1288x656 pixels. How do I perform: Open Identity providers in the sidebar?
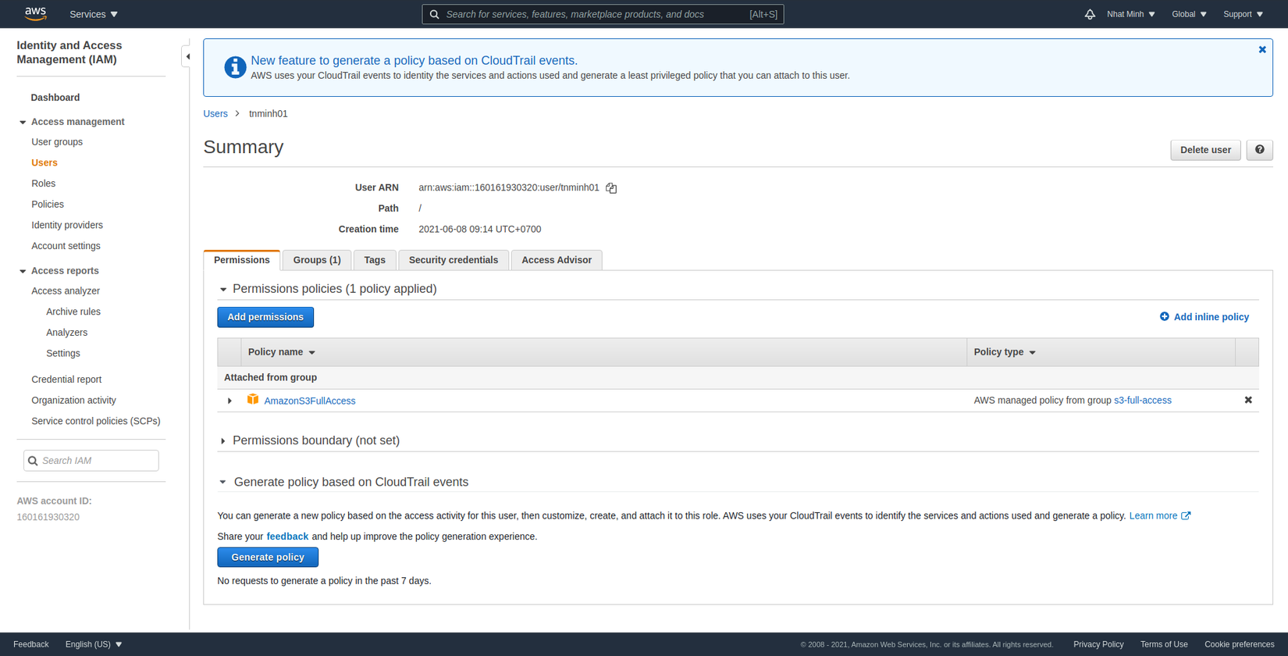click(67, 225)
